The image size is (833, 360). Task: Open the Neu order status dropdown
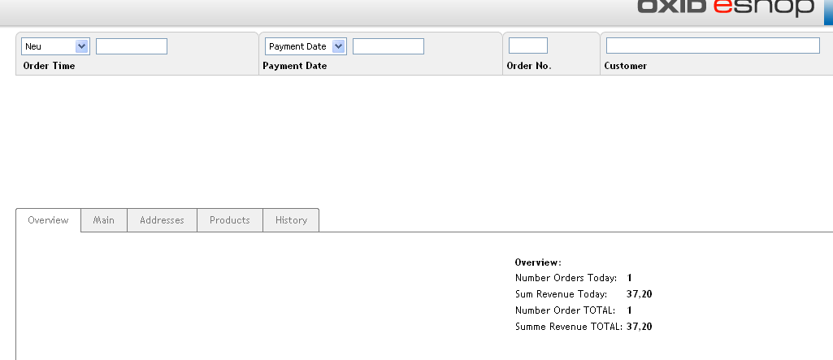pyautogui.click(x=55, y=46)
